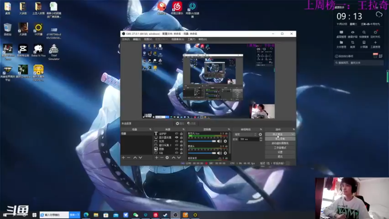
Task: Click the taskbar search input box
Action: [x=54, y=215]
